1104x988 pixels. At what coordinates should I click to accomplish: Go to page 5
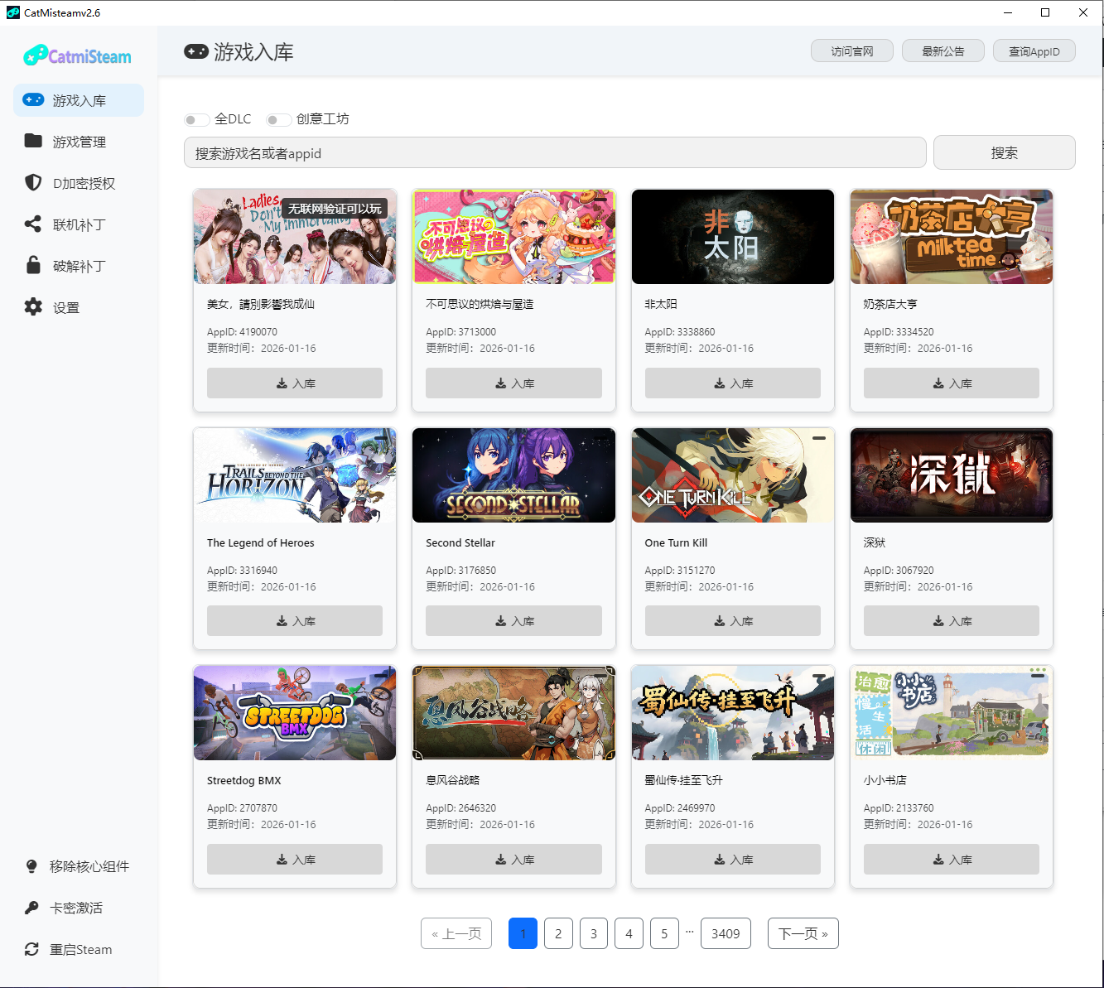point(664,933)
